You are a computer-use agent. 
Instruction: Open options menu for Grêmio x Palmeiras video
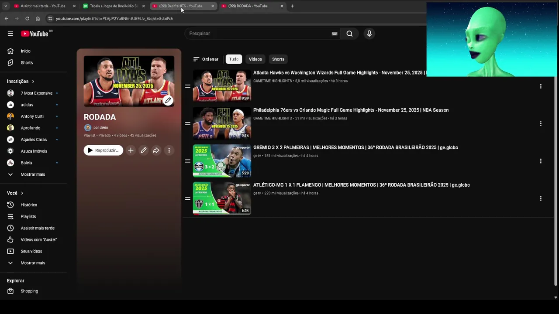tap(541, 161)
